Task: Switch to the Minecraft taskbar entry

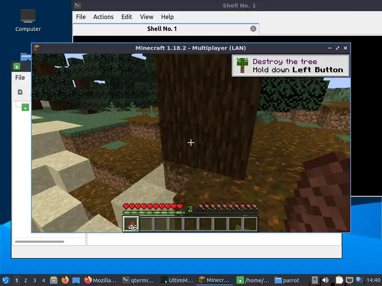Action: pos(215,280)
